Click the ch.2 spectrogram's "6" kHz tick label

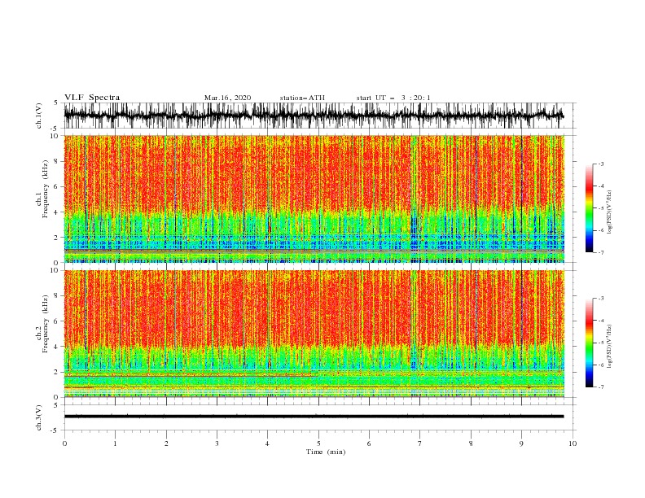click(58, 321)
